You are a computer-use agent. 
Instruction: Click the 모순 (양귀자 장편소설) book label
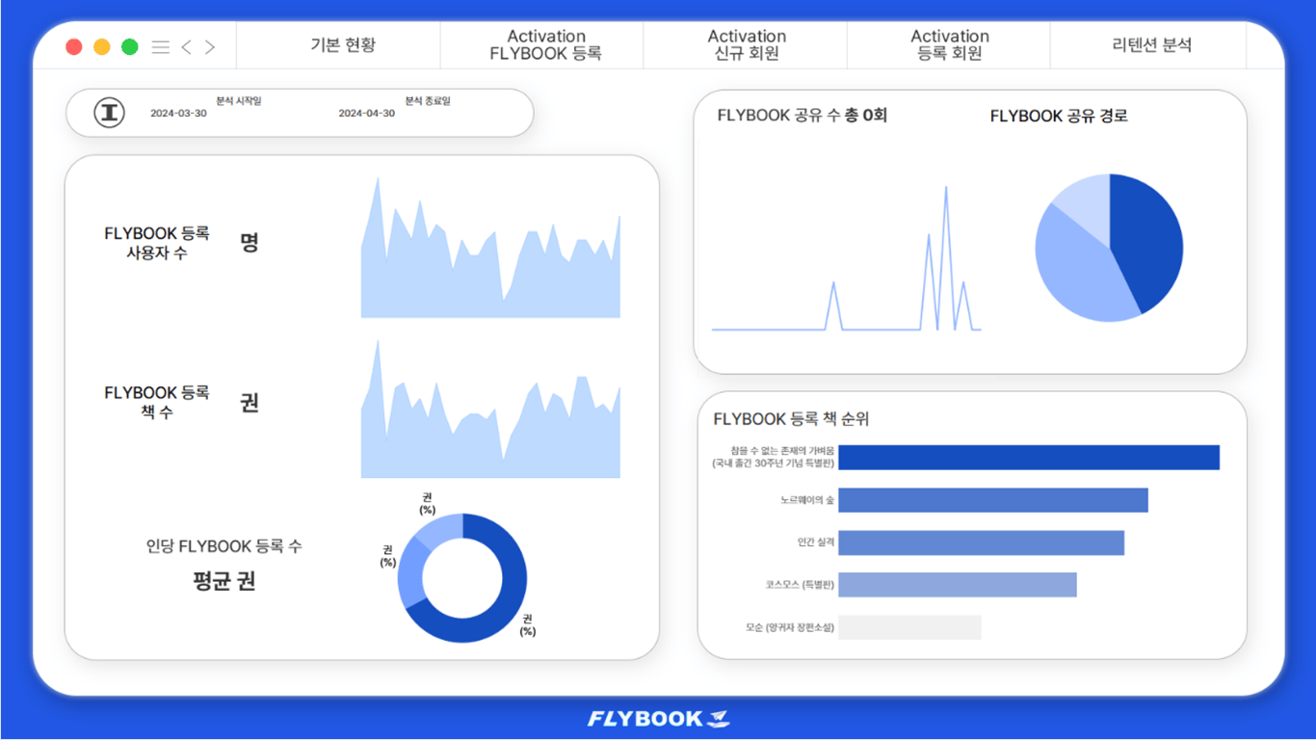(790, 627)
